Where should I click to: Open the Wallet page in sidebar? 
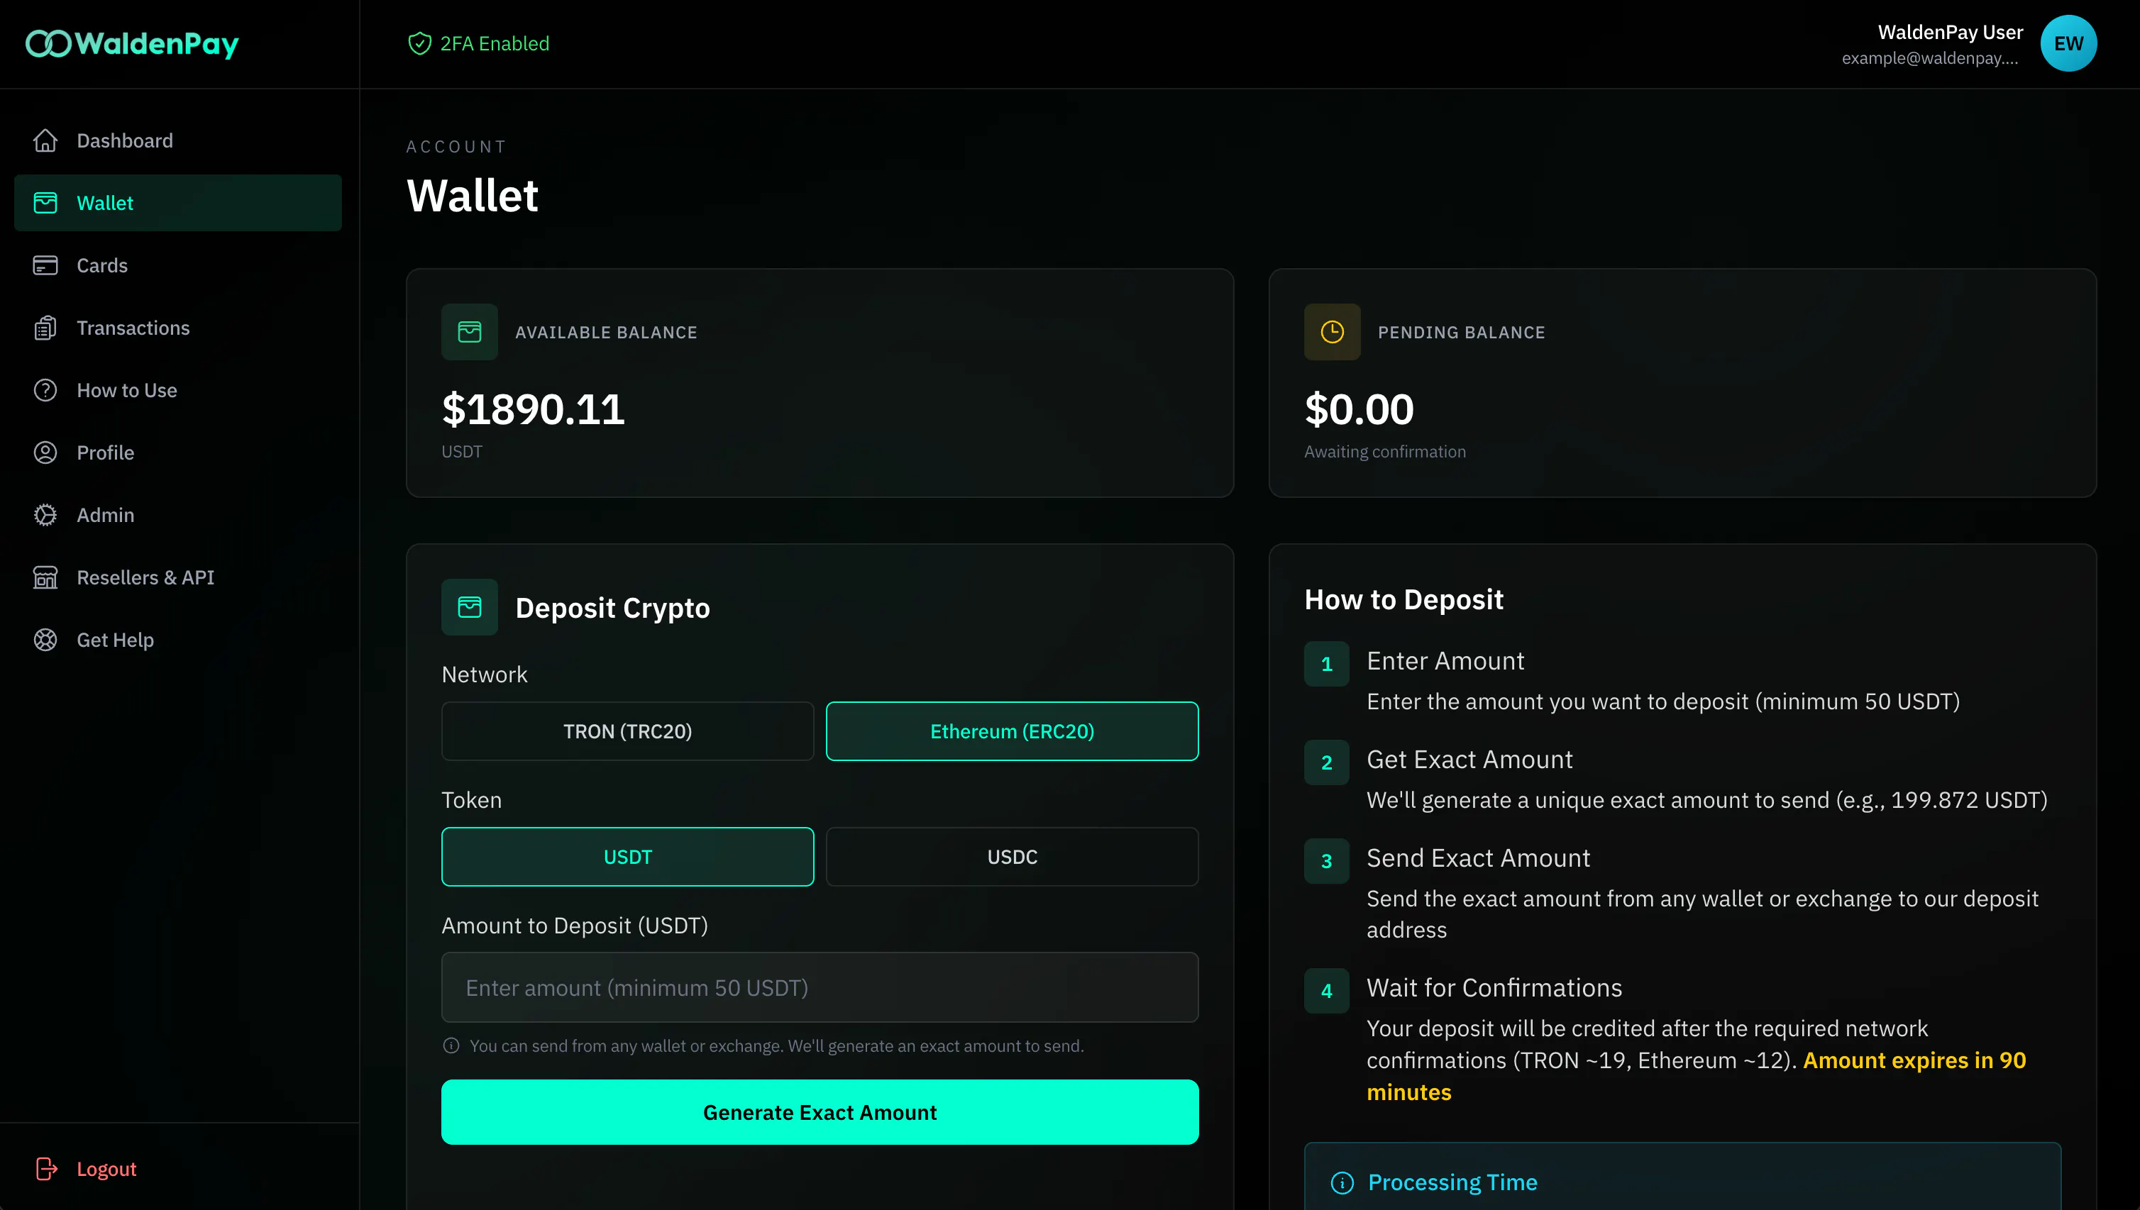(x=178, y=203)
